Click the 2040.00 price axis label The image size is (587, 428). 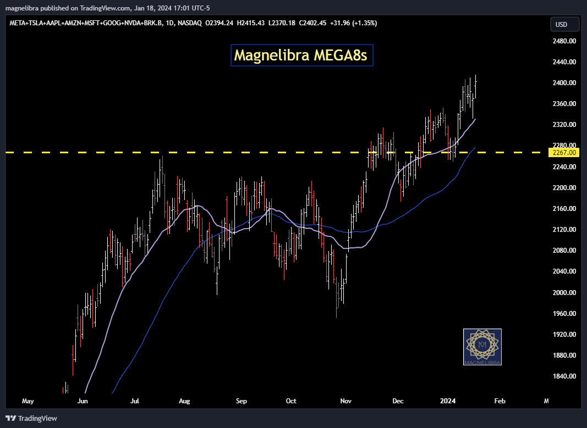click(564, 271)
